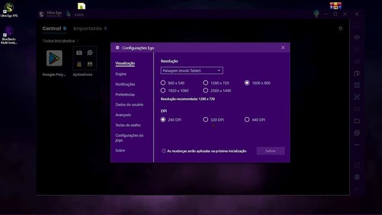Open the Avançado settings section
The width and height of the screenshot is (382, 215).
click(x=124, y=115)
